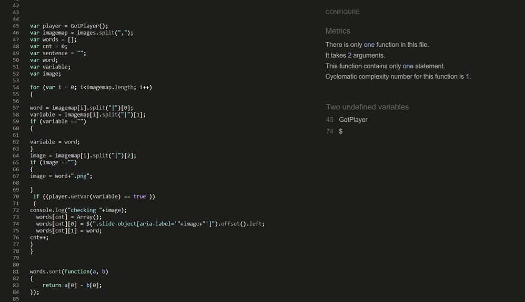Click the 'var imagemap = images.split' code line
Screen dimensions: 525x302
click(x=82, y=33)
